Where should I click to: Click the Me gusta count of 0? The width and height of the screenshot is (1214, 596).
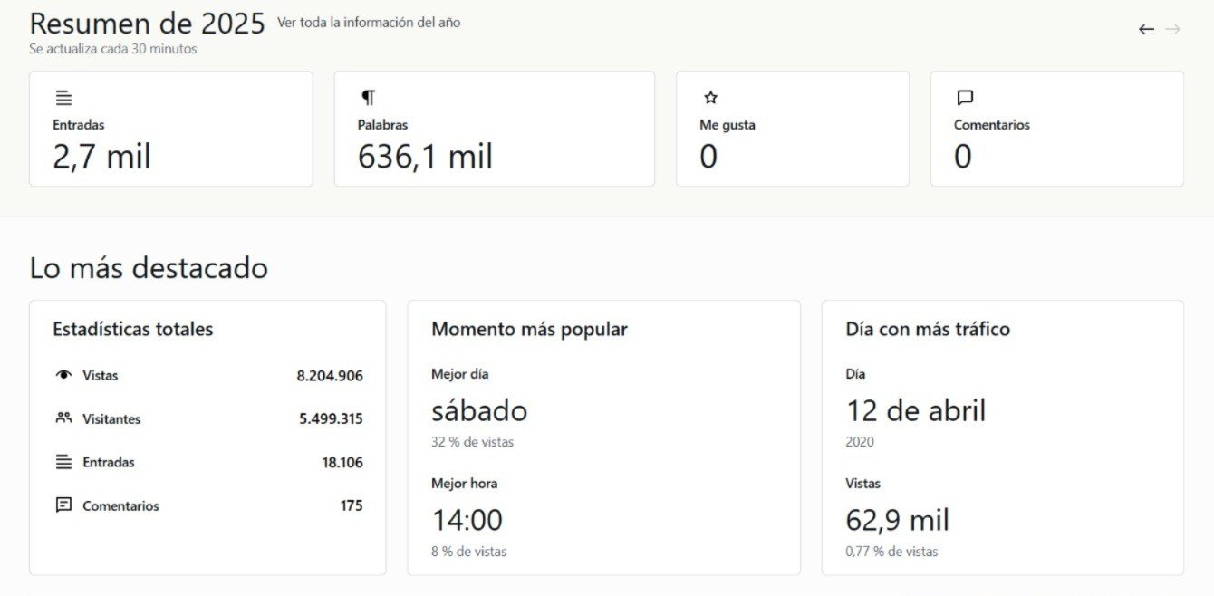[708, 157]
